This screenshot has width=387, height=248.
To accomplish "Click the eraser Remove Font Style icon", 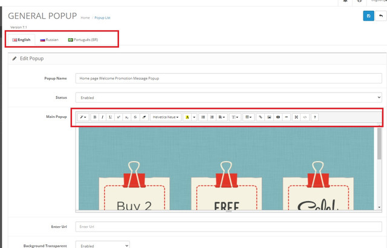I will pos(144,117).
